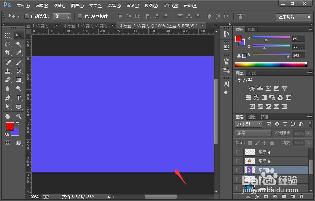315x201 pixels.
Task: Click the B value input field
Action: (299, 55)
